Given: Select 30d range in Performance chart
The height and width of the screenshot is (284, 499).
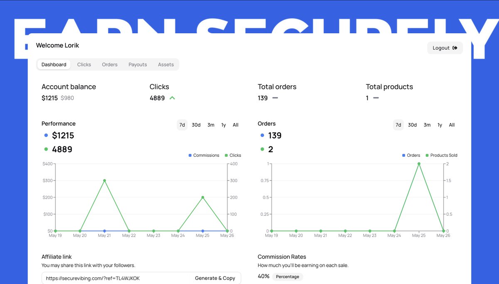Looking at the screenshot, I should point(196,125).
